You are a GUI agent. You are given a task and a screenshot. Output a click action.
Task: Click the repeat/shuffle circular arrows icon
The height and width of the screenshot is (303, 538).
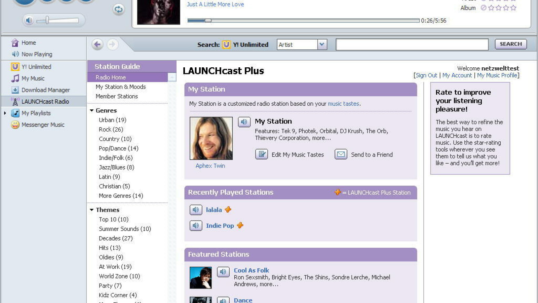118,9
